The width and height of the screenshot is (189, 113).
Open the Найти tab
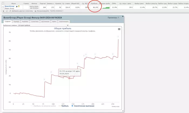tap(54, 21)
